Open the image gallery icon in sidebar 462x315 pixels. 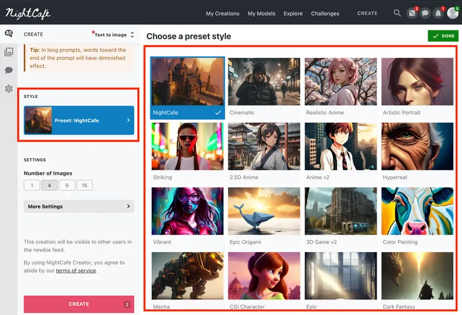[x=9, y=52]
